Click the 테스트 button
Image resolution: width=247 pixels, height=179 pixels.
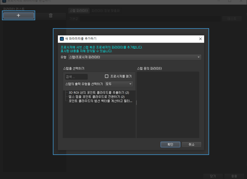[232, 19]
